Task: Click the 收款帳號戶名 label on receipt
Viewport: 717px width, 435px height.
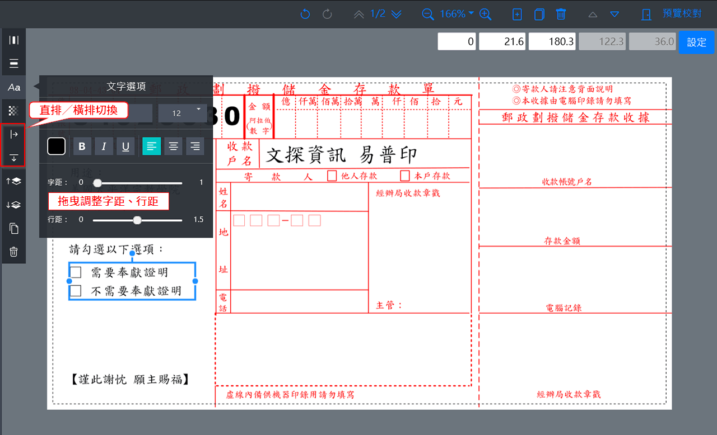Action: click(x=567, y=182)
